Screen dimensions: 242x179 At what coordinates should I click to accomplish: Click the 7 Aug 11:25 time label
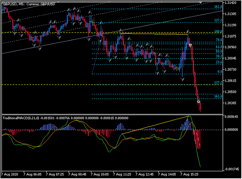pos(122,174)
